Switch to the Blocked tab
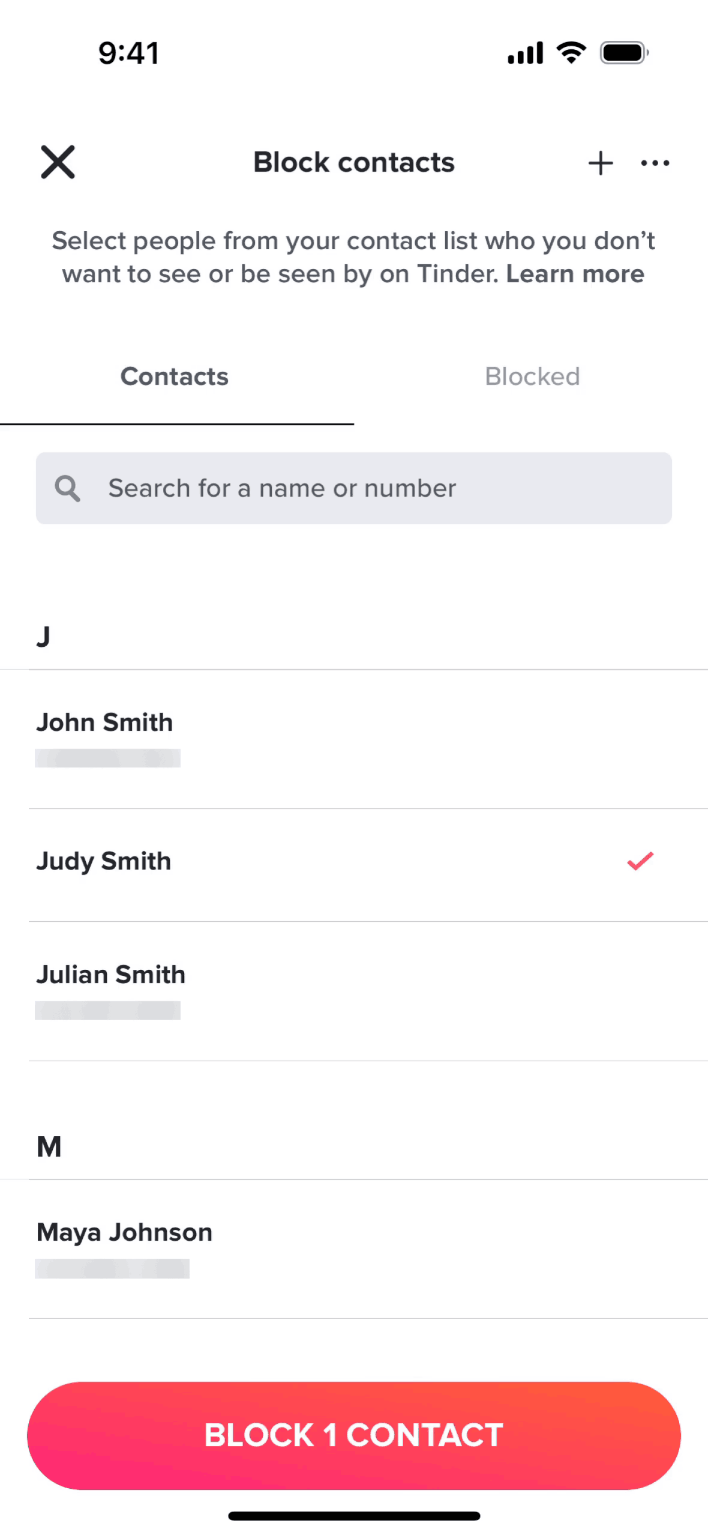This screenshot has height=1535, width=708. pos(532,377)
